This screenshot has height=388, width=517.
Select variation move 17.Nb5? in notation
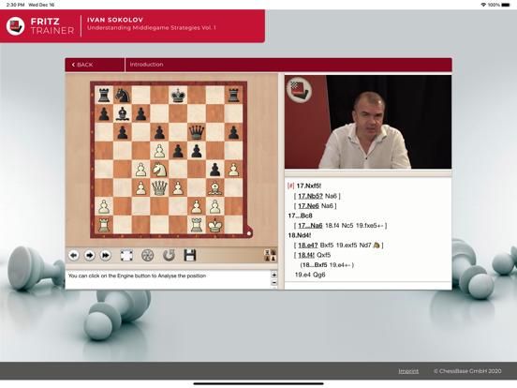coord(310,196)
